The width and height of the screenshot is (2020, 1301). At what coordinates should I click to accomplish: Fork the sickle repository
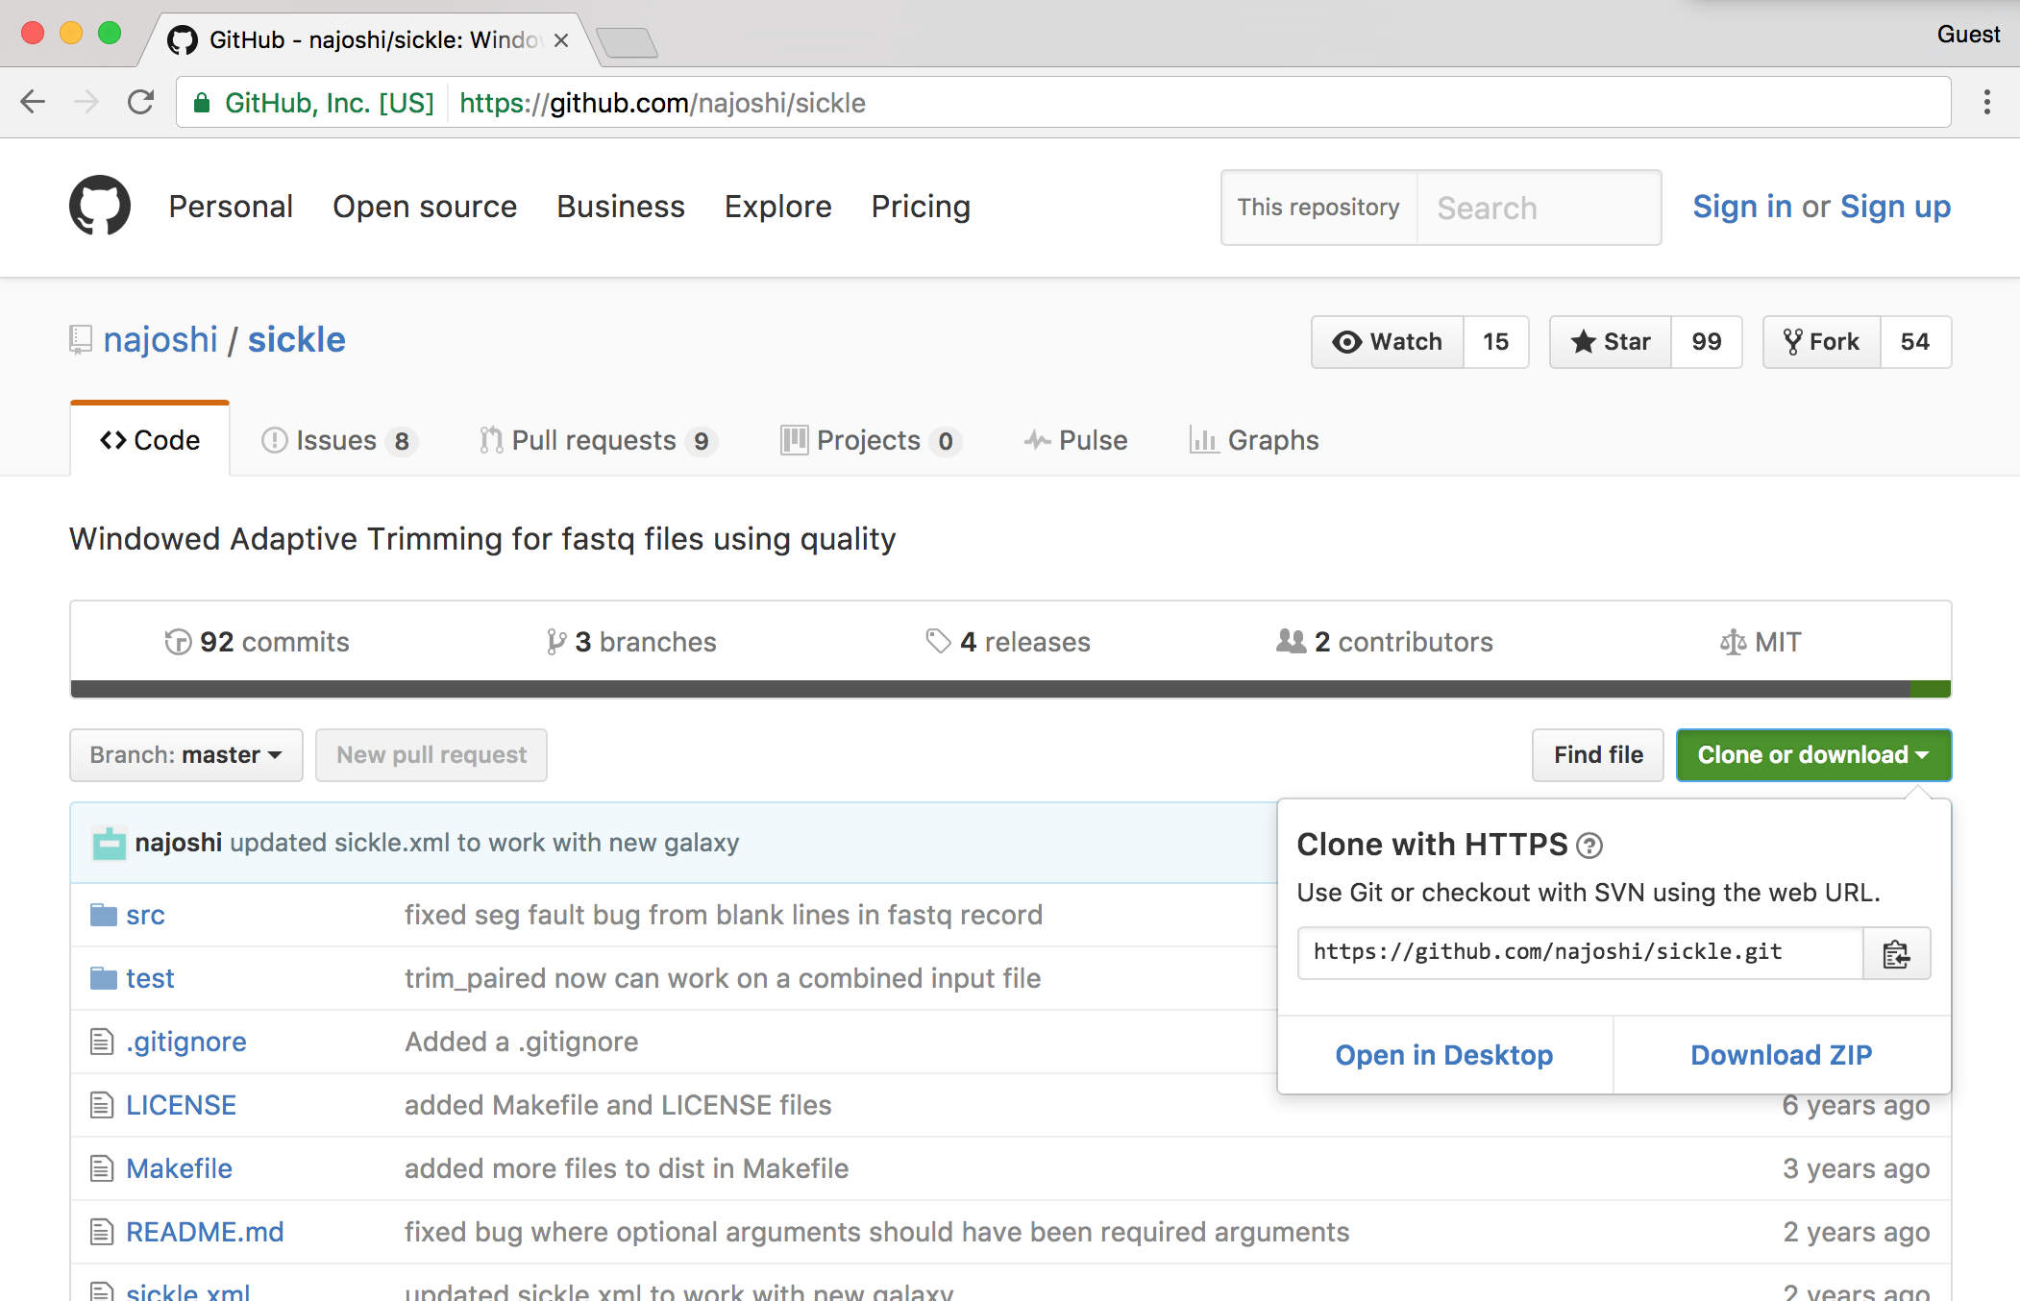coord(1822,342)
